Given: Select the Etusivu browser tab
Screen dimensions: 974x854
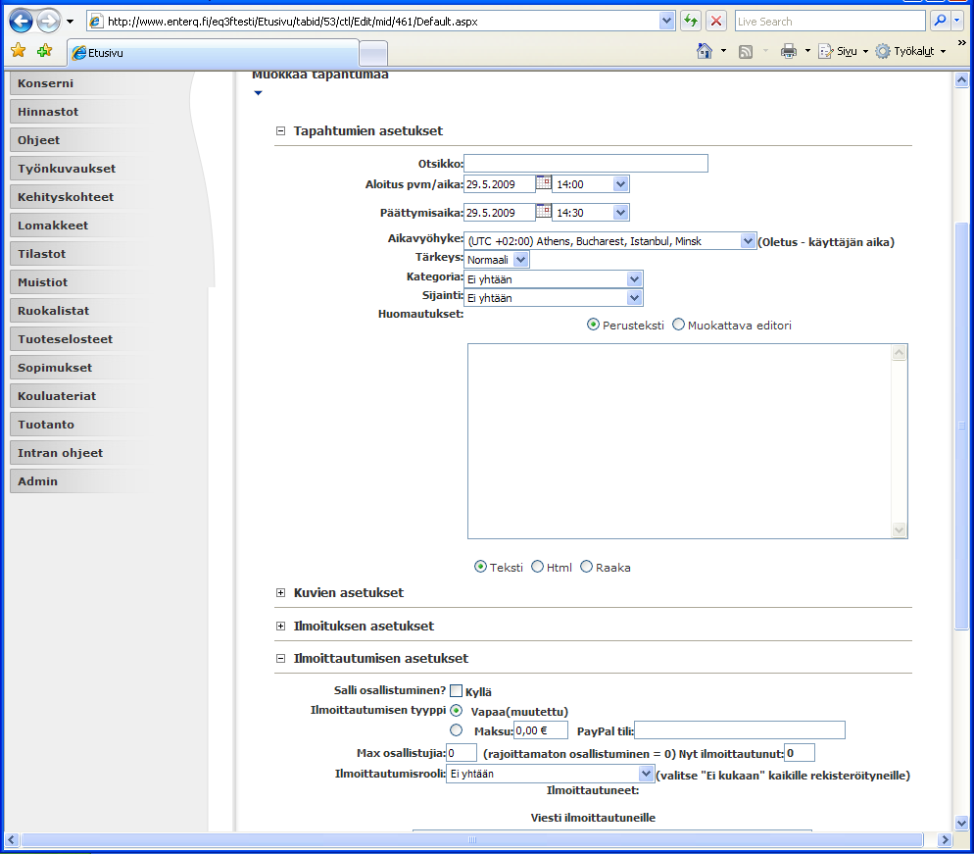Looking at the screenshot, I should tap(213, 53).
